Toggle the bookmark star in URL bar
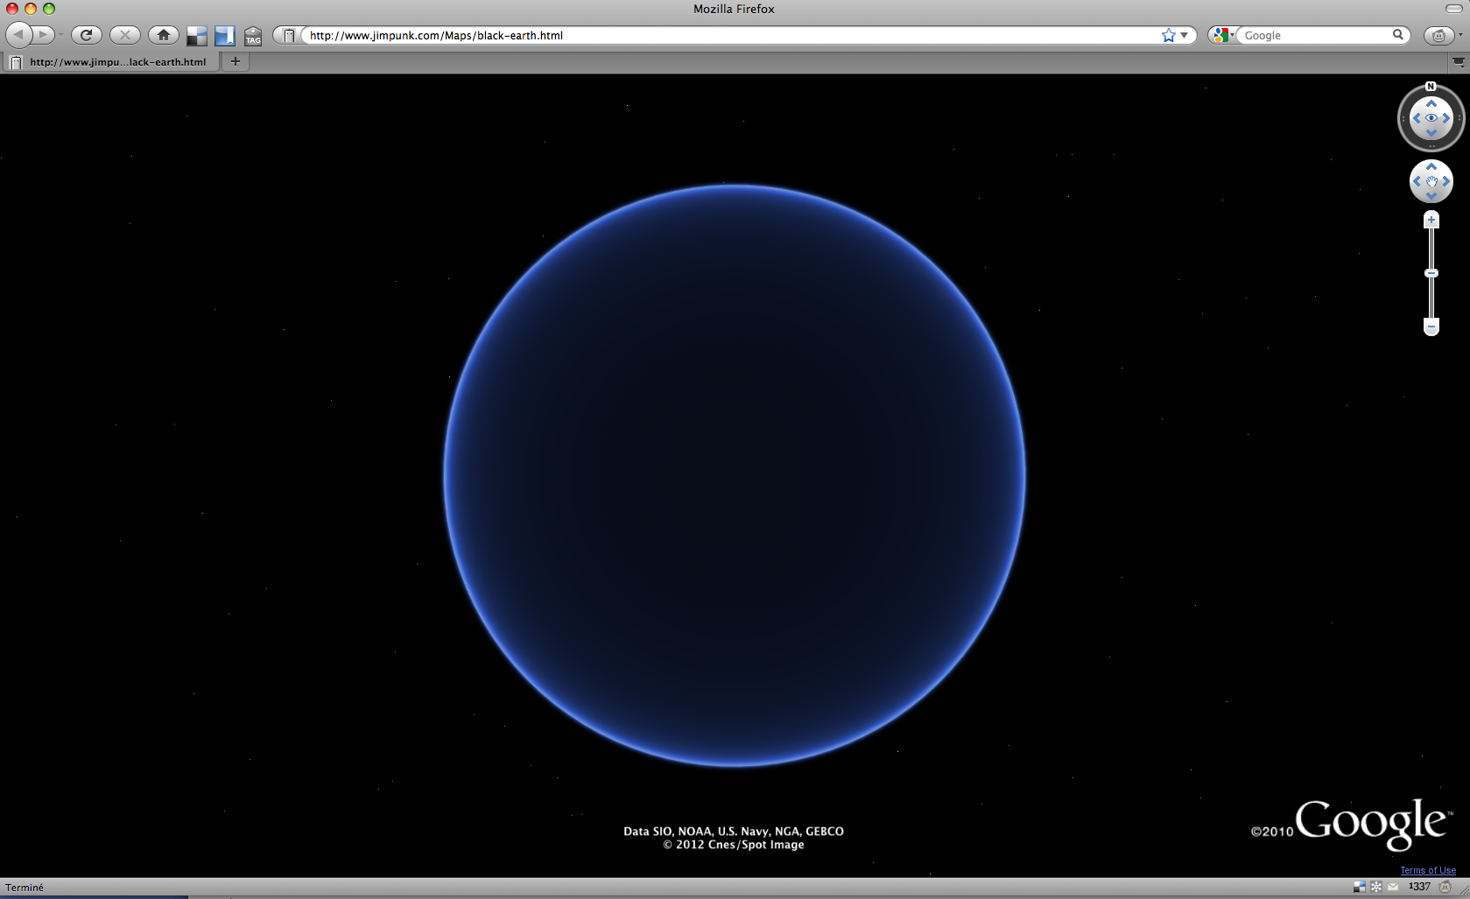The image size is (1470, 899). pos(1168,35)
